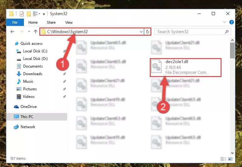
Task: Click the search magnifier icon
Action: click(227, 32)
